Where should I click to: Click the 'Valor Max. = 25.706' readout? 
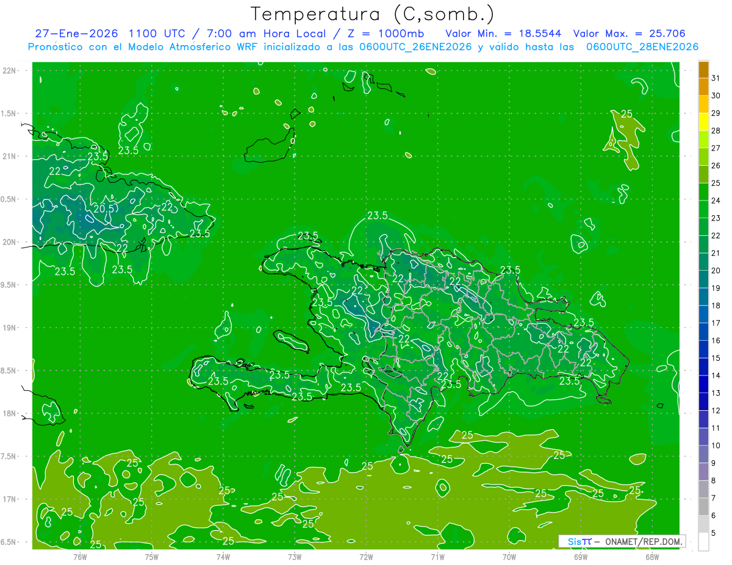[630, 34]
